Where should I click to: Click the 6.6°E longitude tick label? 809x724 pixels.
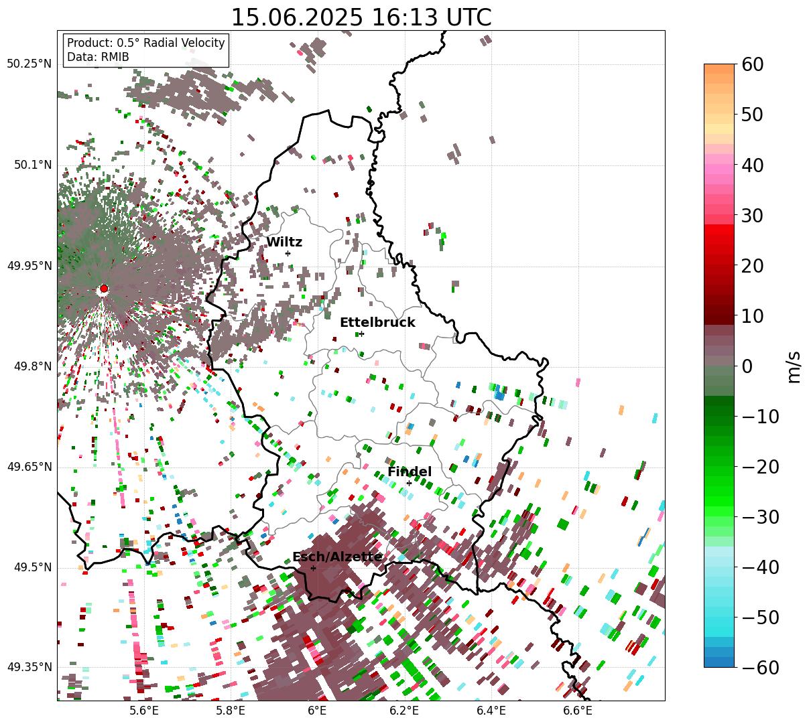point(578,711)
